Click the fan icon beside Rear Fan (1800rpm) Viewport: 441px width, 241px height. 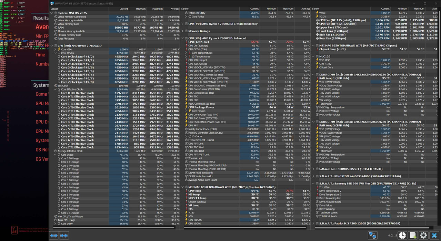click(x=317, y=38)
